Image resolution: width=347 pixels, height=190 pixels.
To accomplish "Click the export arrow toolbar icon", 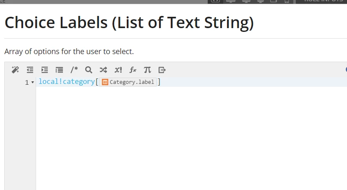I will [x=162, y=70].
